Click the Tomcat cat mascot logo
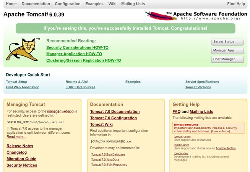Screen dimensions: 250x172 point(22,49)
